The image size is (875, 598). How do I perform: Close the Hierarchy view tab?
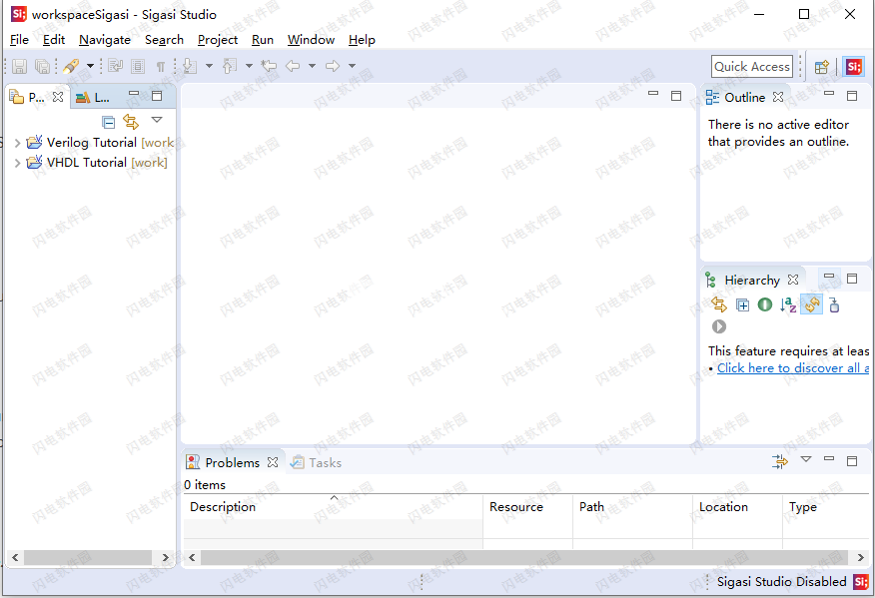793,280
